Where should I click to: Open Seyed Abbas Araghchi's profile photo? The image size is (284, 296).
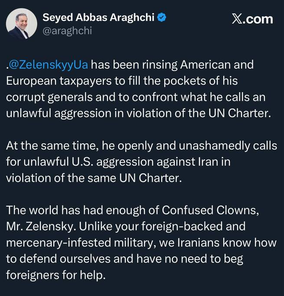pos(22,25)
